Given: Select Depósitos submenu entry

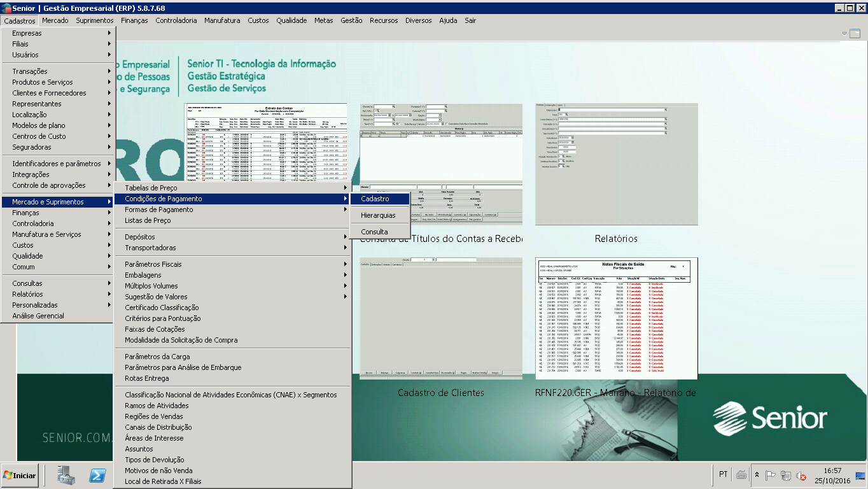Looking at the screenshot, I should click(233, 237).
